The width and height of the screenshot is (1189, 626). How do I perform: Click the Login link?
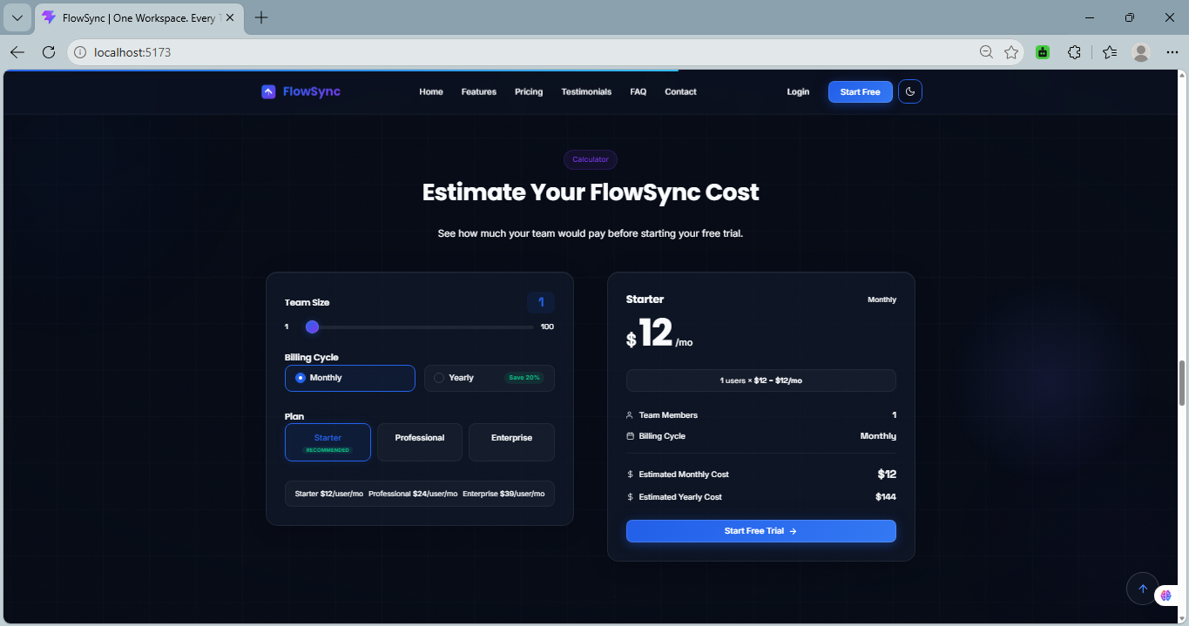point(798,91)
